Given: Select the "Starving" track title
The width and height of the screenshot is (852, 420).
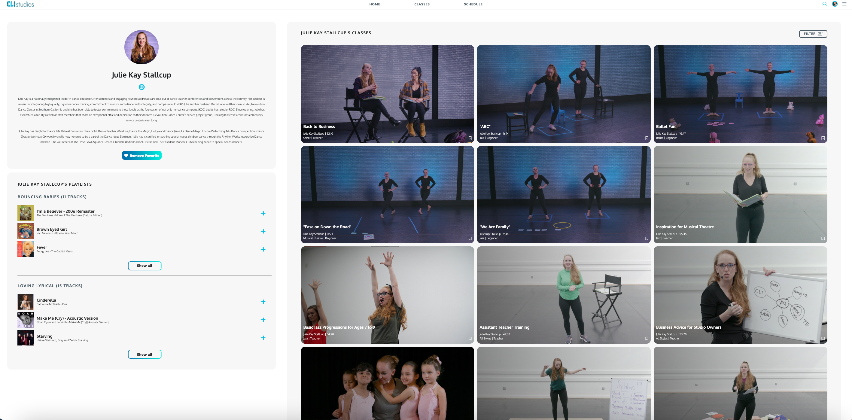Looking at the screenshot, I should 44,336.
